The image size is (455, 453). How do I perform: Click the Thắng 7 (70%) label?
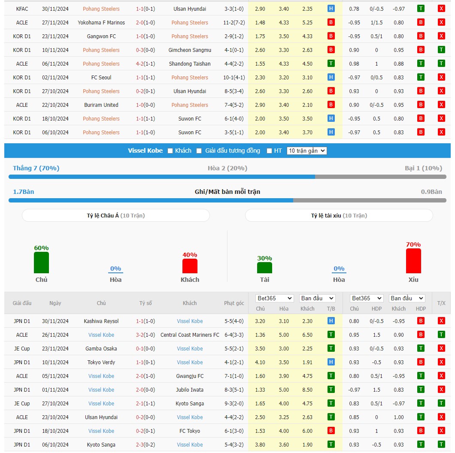[36, 168]
